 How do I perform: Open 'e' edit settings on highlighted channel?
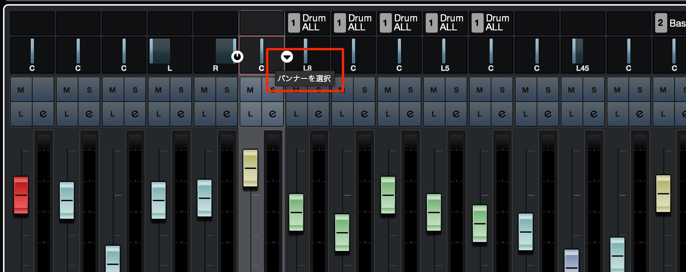[x=273, y=114]
